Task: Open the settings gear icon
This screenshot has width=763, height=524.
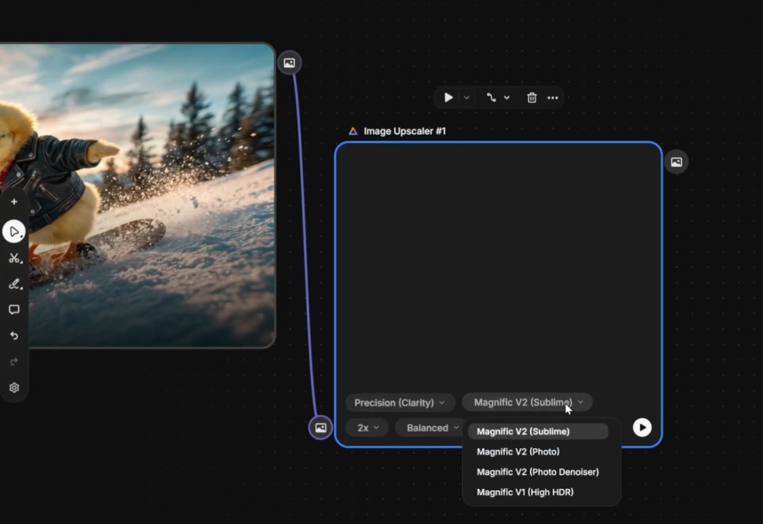Action: click(x=14, y=388)
